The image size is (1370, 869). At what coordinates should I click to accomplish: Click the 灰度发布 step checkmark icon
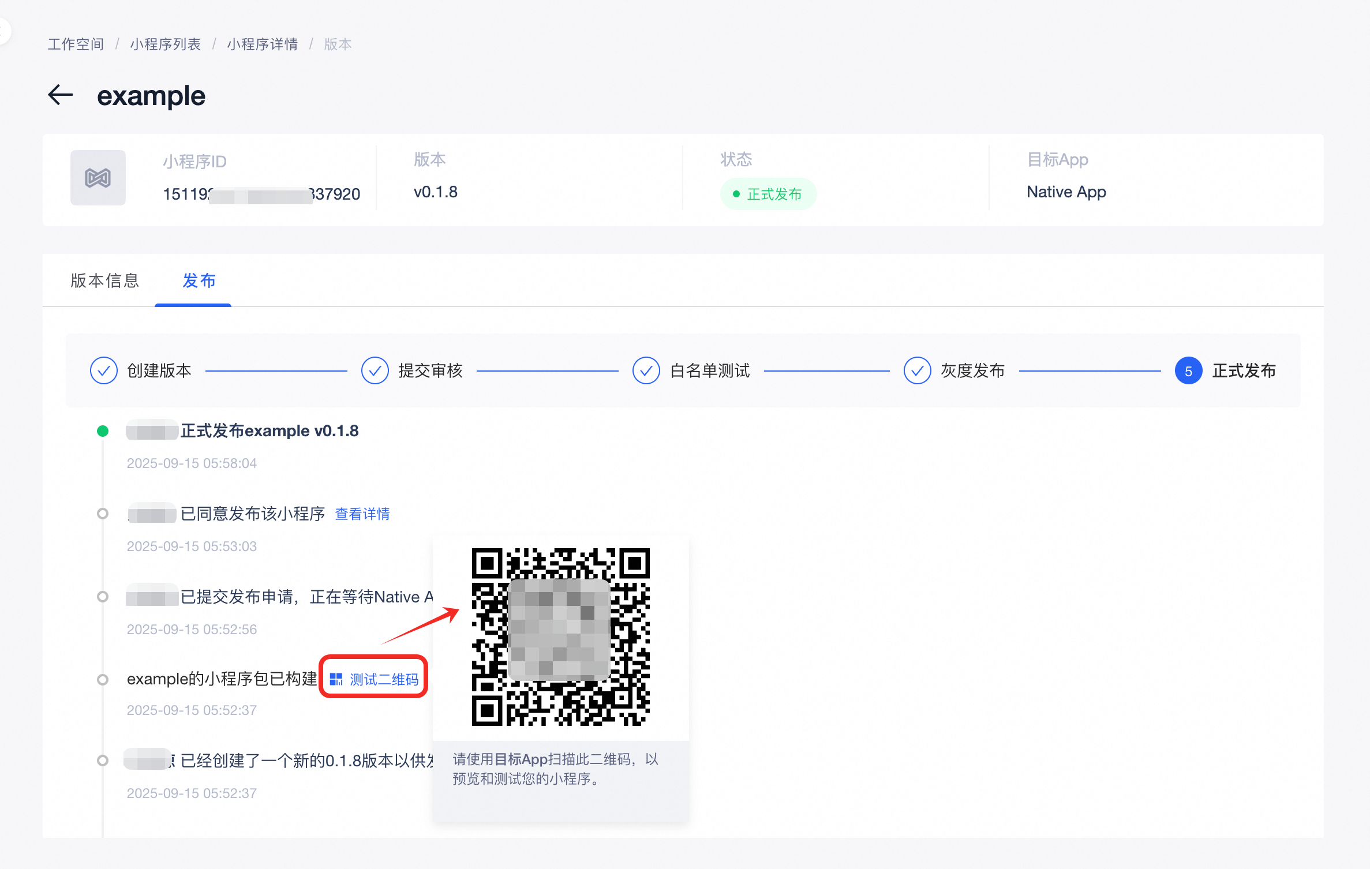tap(917, 370)
